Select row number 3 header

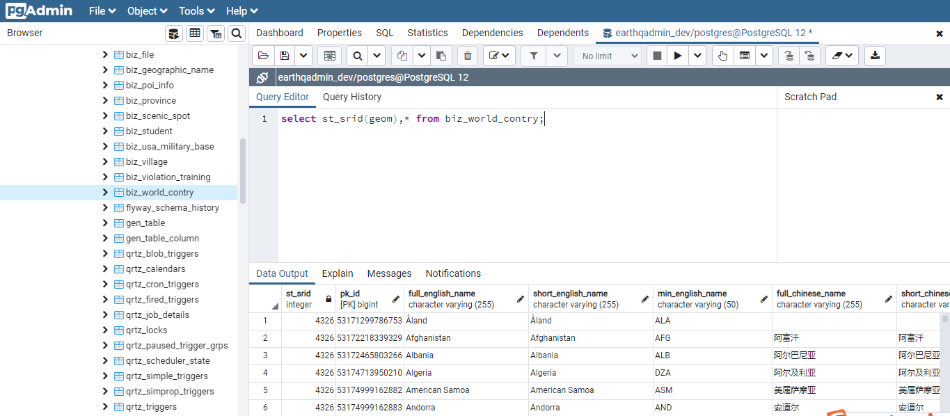click(x=265, y=355)
